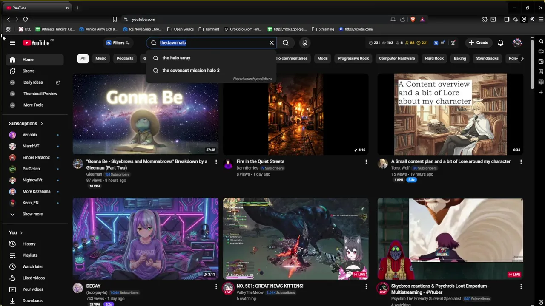Open the account avatar menu
Image resolution: width=545 pixels, height=306 pixels.
coord(517,43)
